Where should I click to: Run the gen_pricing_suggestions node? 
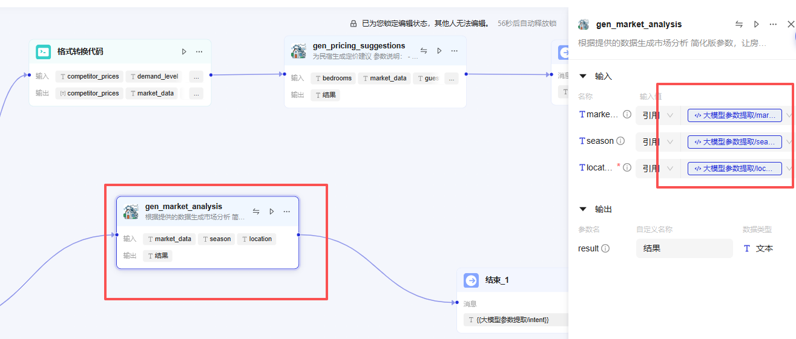click(x=439, y=51)
